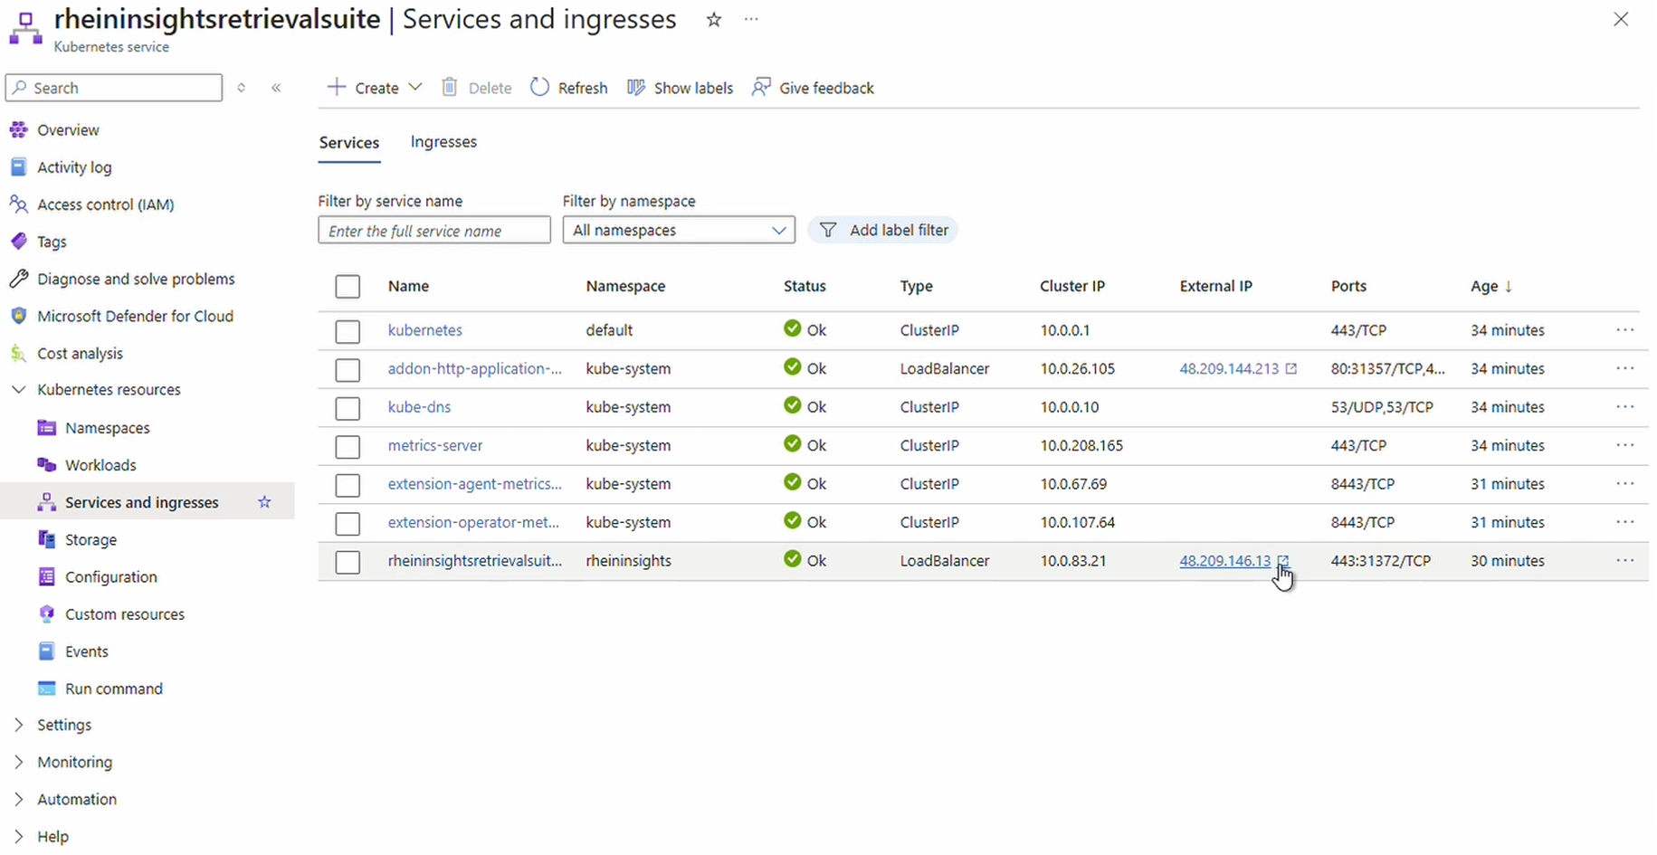Expand the Monitoring section
This screenshot has width=1657, height=855.
click(18, 762)
